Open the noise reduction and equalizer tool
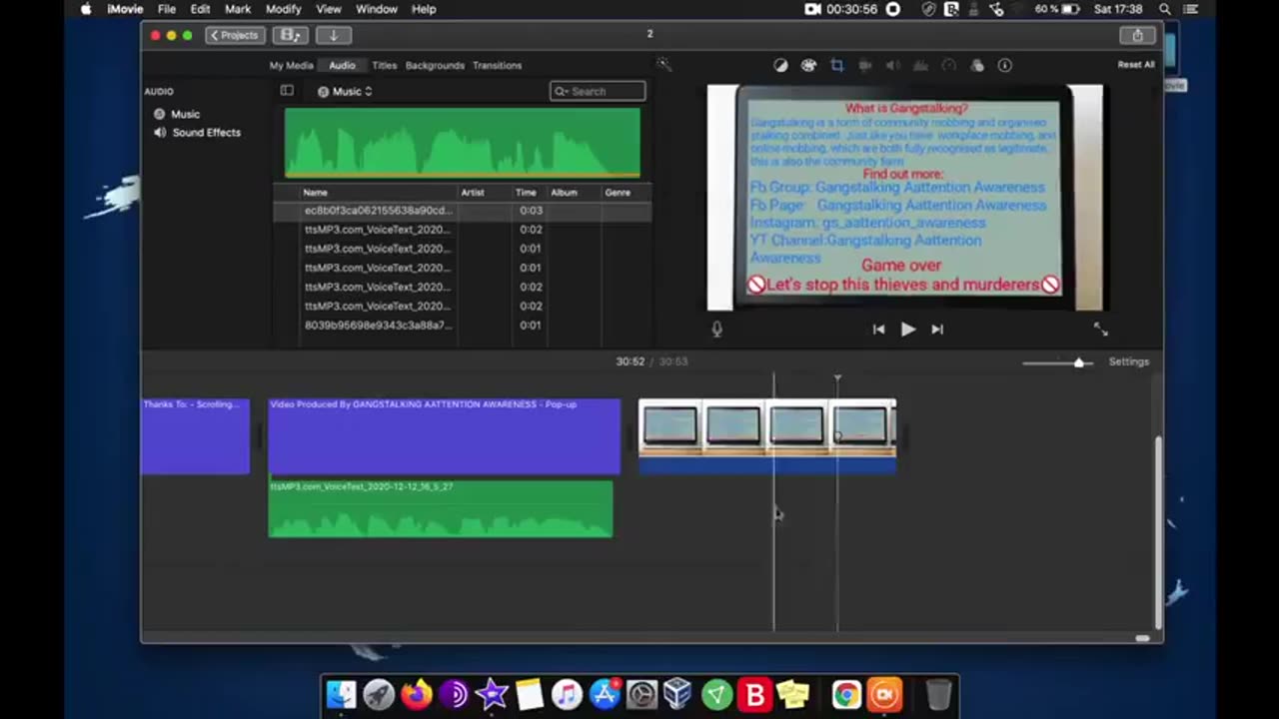This screenshot has width=1279, height=719. [x=921, y=65]
